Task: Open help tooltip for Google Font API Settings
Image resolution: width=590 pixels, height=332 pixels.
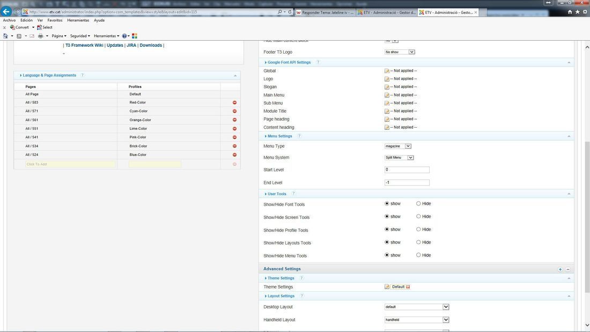Action: 318,63
